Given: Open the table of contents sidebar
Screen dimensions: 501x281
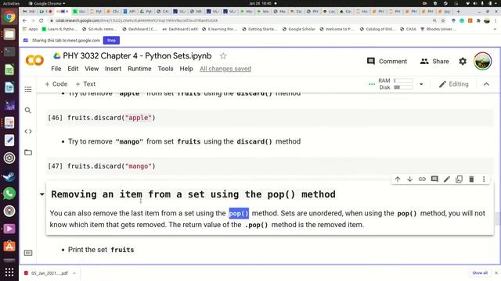Looking at the screenshot, I should 28,89.
